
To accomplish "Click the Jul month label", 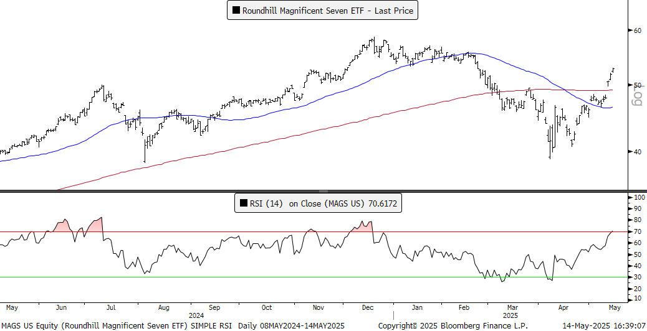I will point(112,307).
